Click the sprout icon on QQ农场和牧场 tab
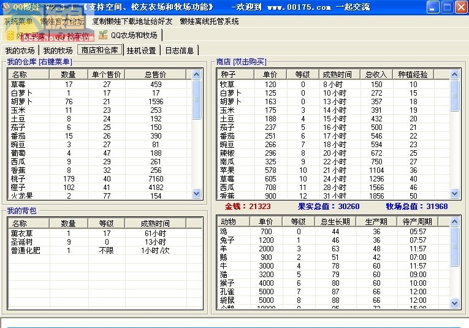Viewport: 469px width, 328px height. tap(103, 35)
